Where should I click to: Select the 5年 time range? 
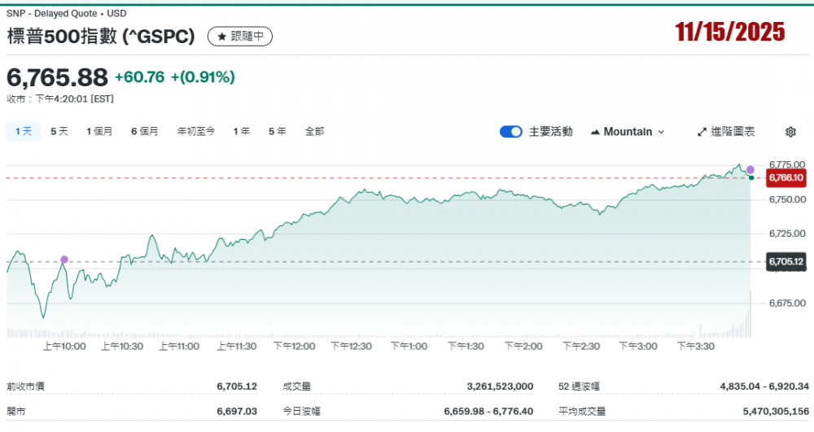[278, 131]
